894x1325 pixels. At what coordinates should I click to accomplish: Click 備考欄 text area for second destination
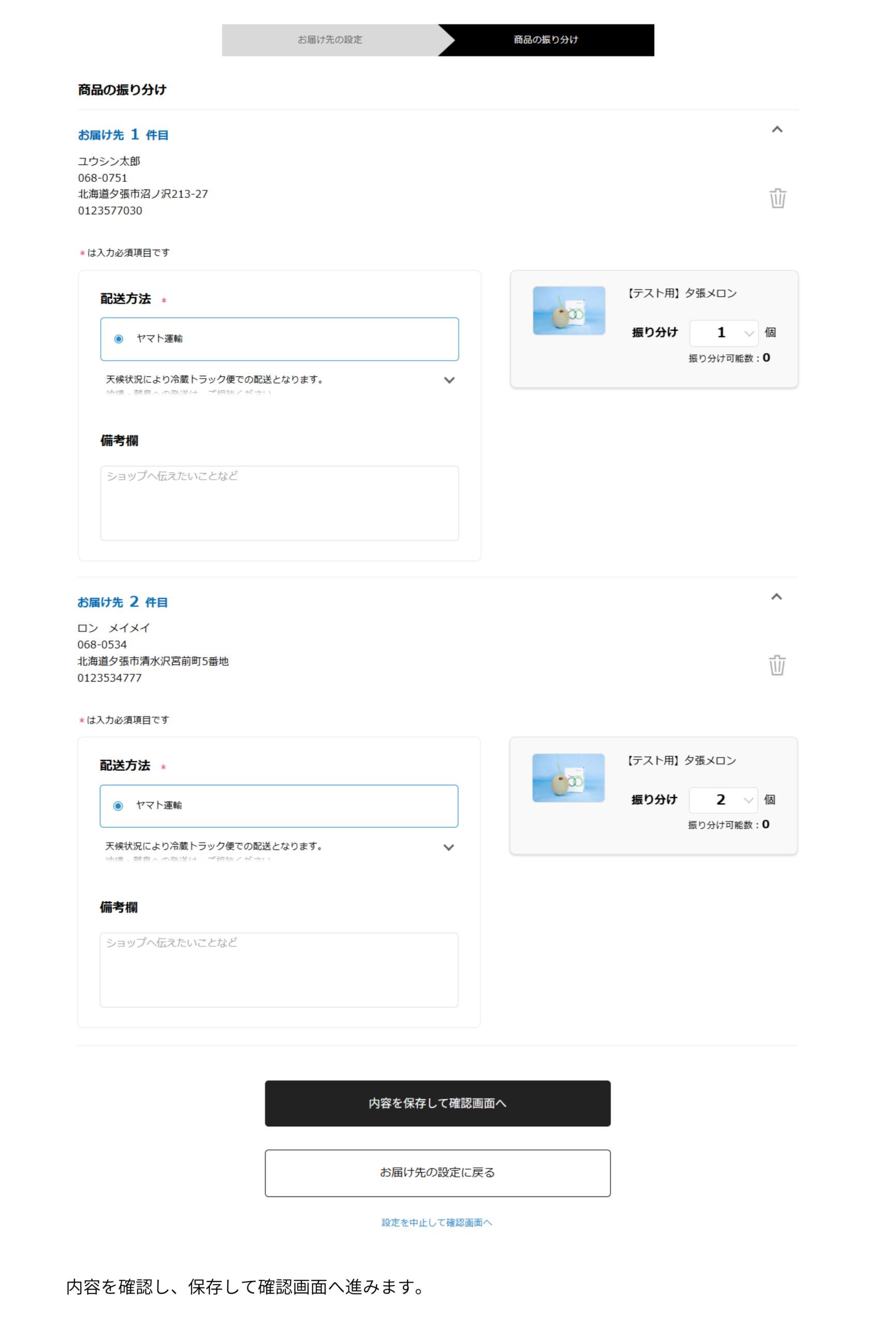coord(279,970)
